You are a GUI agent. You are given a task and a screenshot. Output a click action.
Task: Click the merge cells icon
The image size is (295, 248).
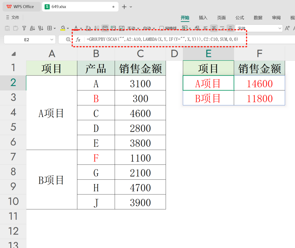[97, 28]
